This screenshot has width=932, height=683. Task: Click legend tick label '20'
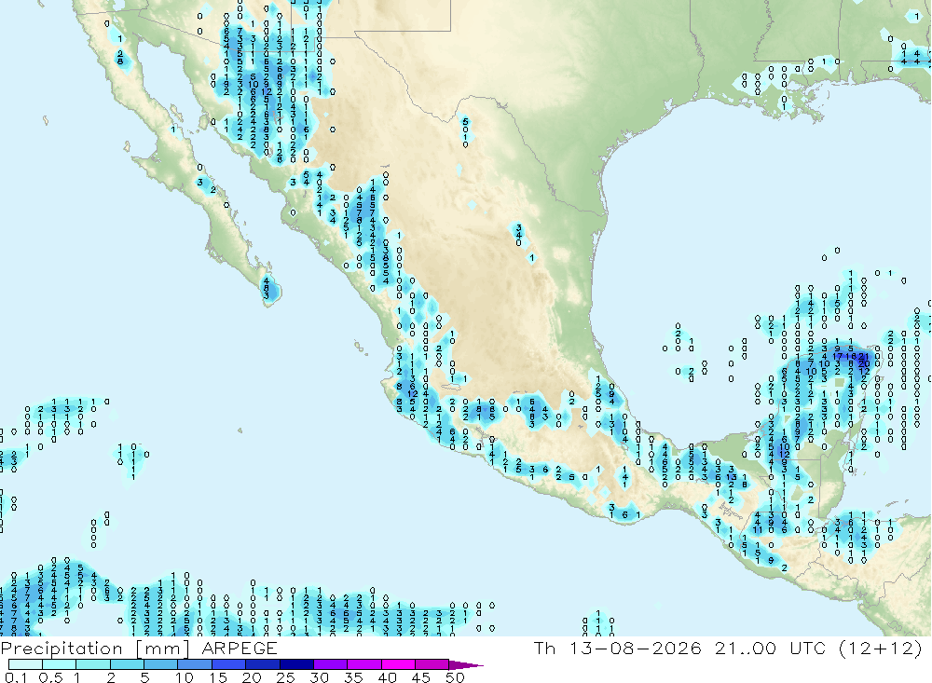click(252, 677)
